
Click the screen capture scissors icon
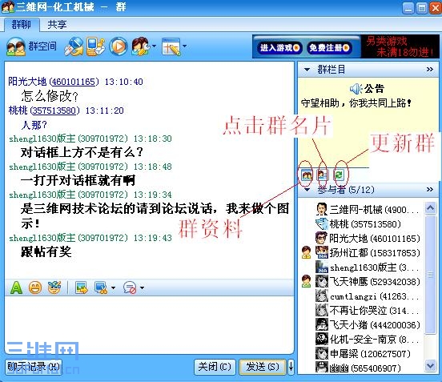(101, 288)
